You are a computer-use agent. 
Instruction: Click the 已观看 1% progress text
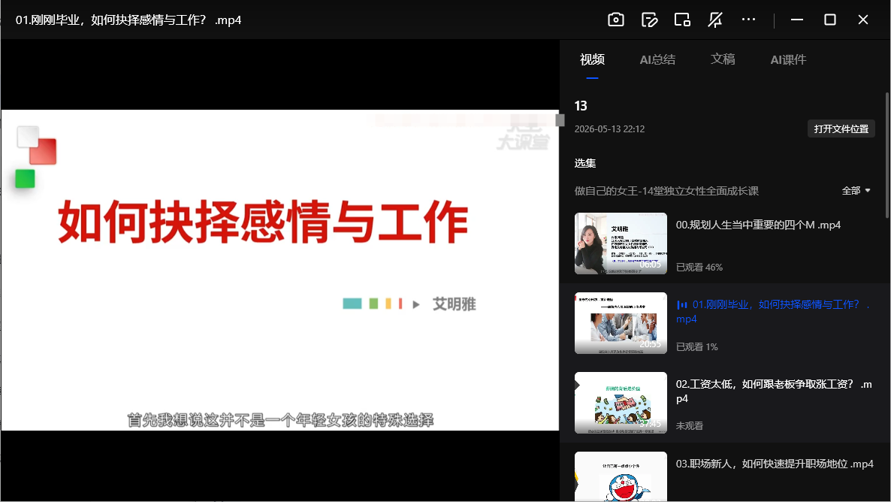pos(696,346)
